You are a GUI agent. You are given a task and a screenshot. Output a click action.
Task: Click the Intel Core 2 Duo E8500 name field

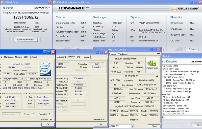click(20, 64)
